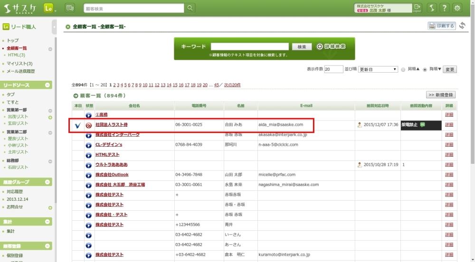Select the 昇順 ascending radio button
The image size is (475, 262).
pyautogui.click(x=403, y=69)
